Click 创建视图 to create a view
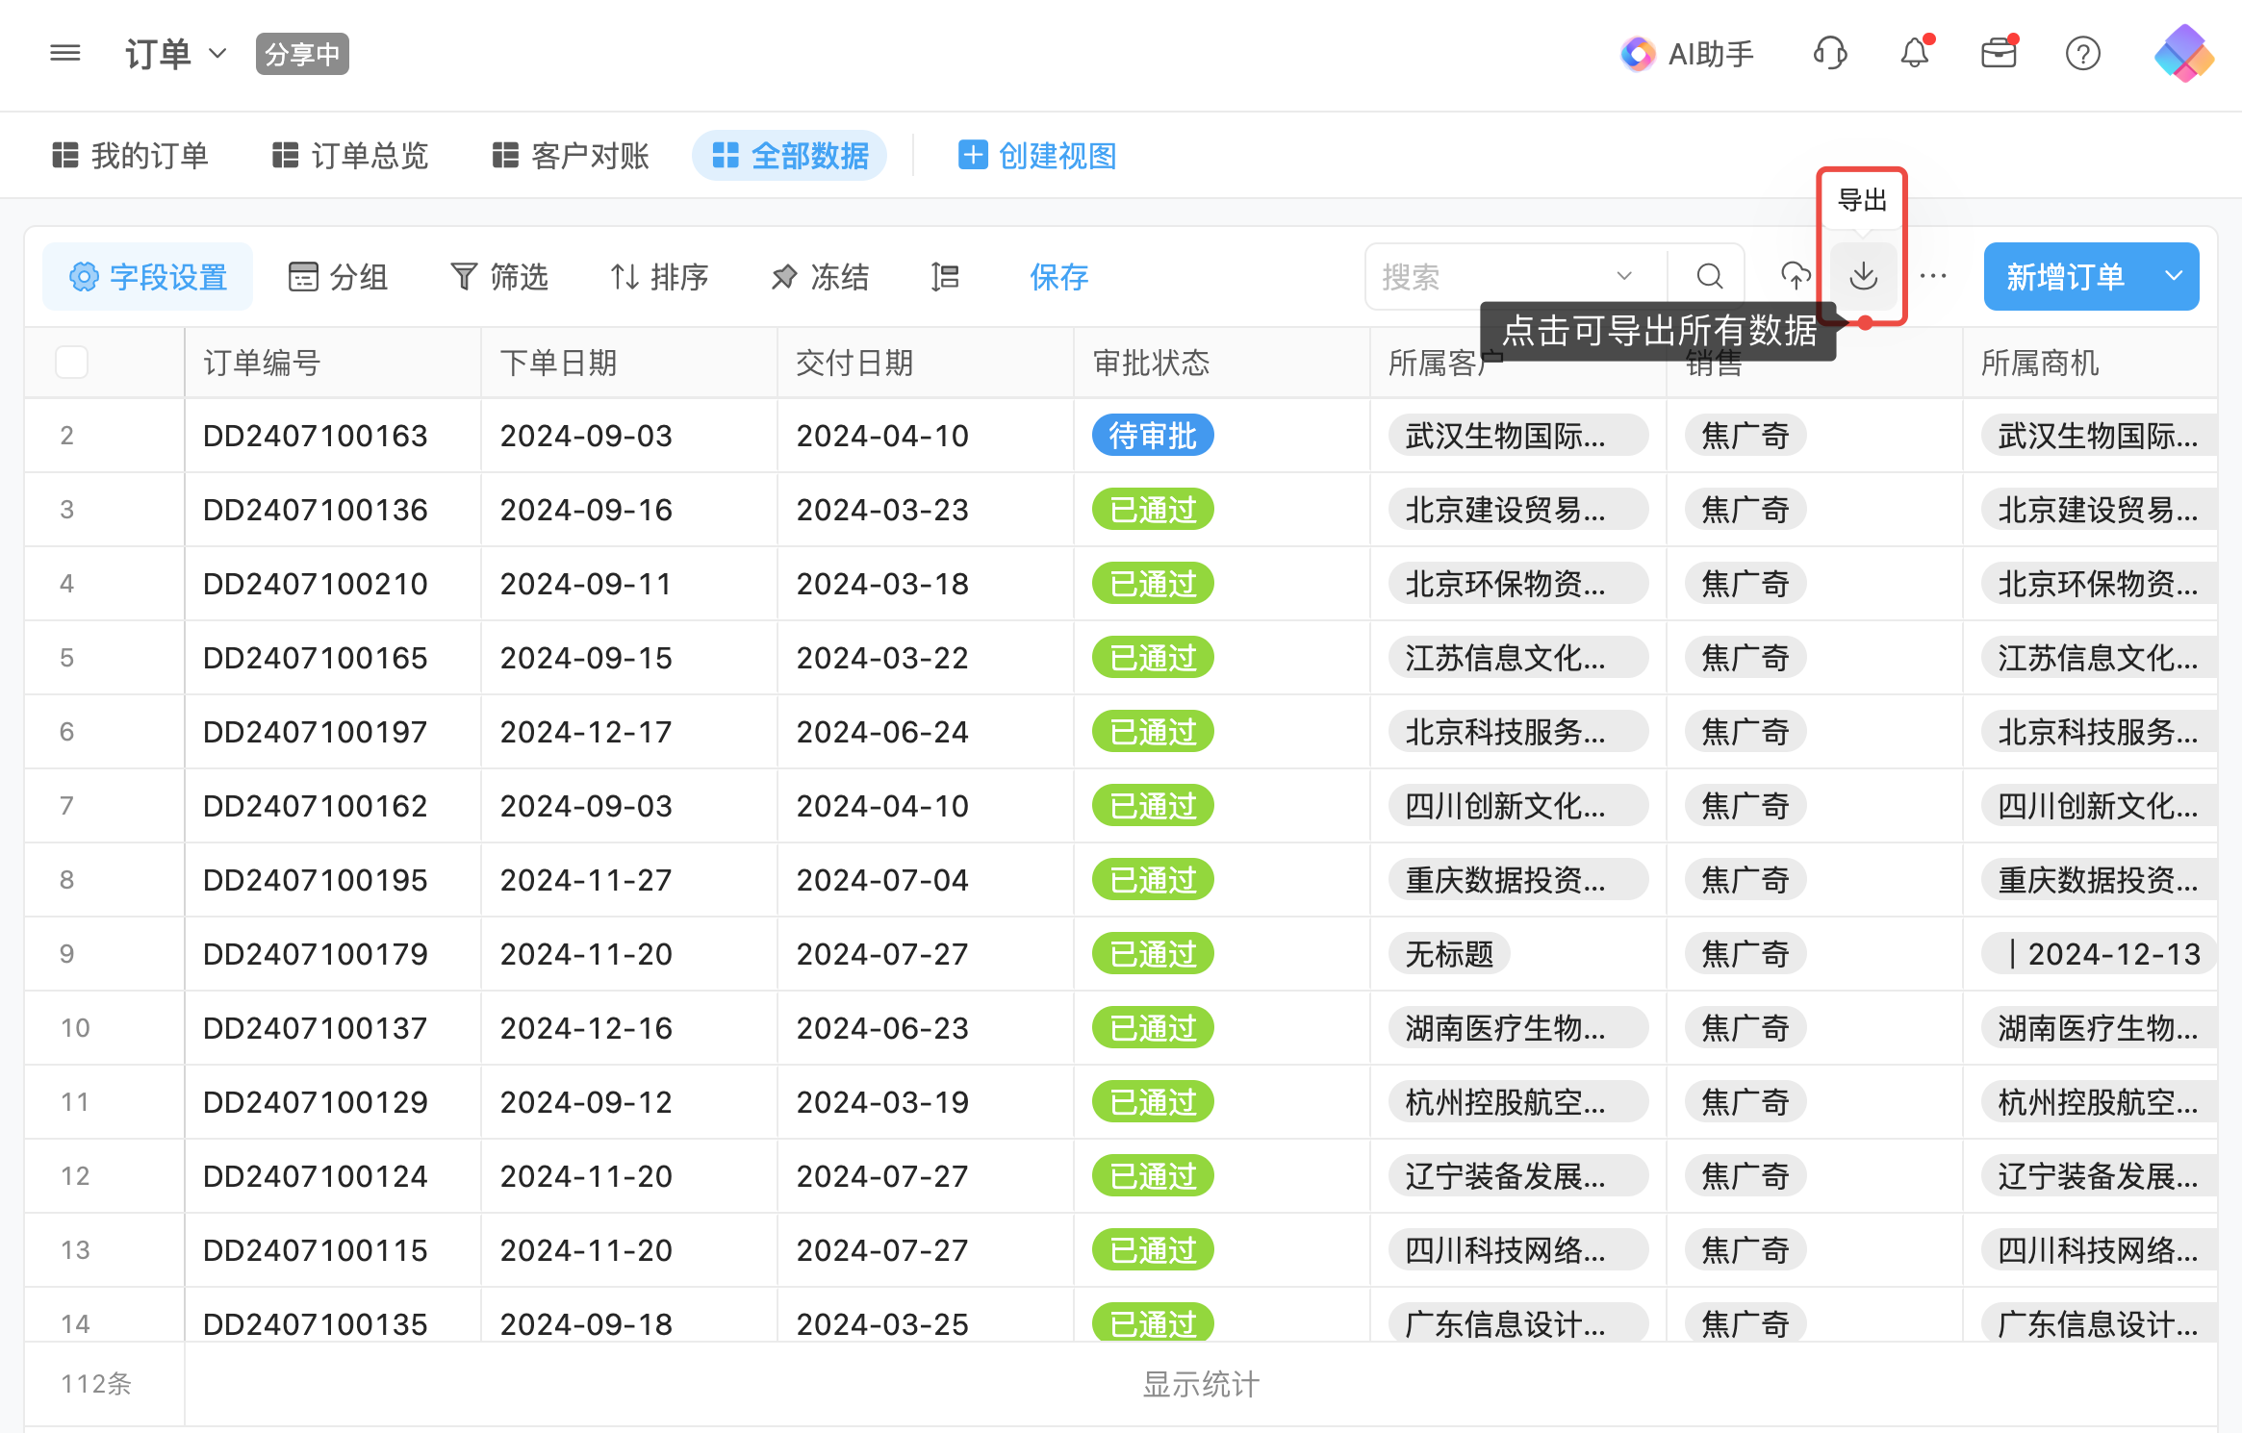Viewport: 2242px width, 1433px height. click(1038, 155)
